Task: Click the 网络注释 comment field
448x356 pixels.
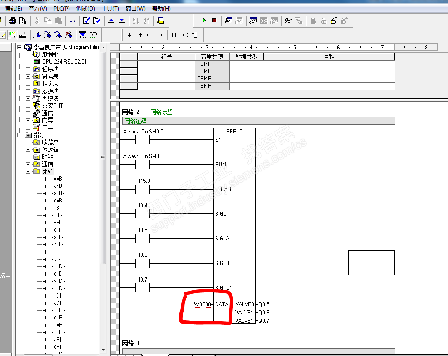Action: [x=258, y=121]
